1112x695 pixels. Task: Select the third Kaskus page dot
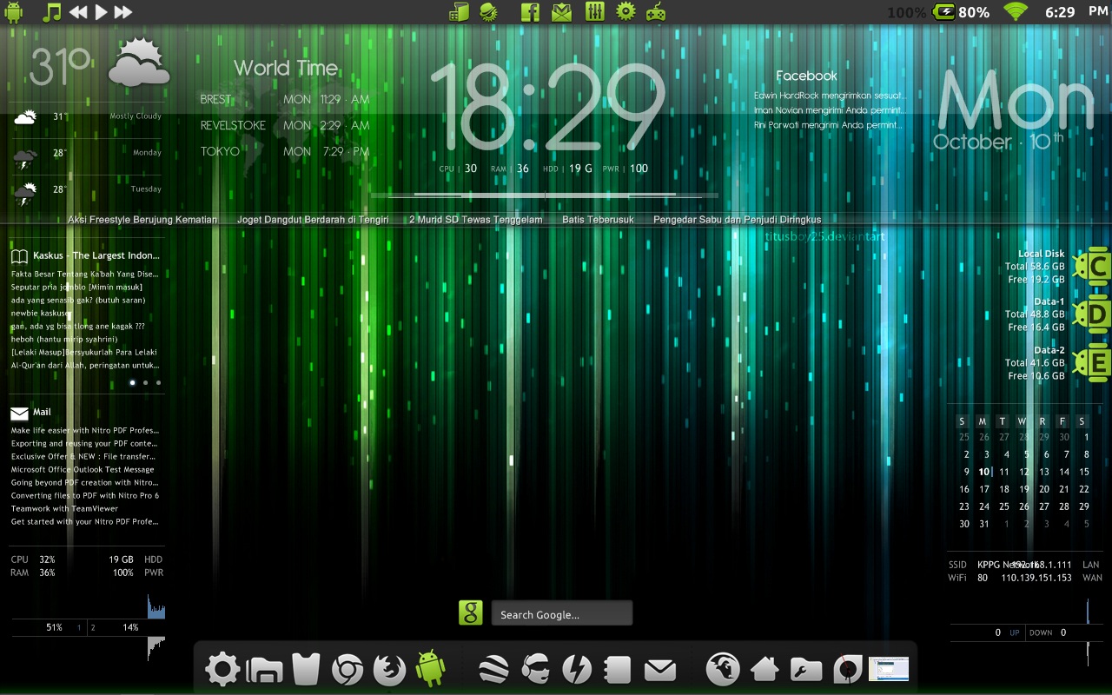click(x=158, y=382)
